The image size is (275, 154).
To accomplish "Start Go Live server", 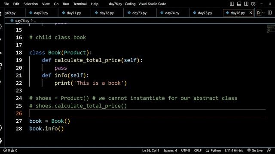I will pyautogui.click(x=255, y=150).
